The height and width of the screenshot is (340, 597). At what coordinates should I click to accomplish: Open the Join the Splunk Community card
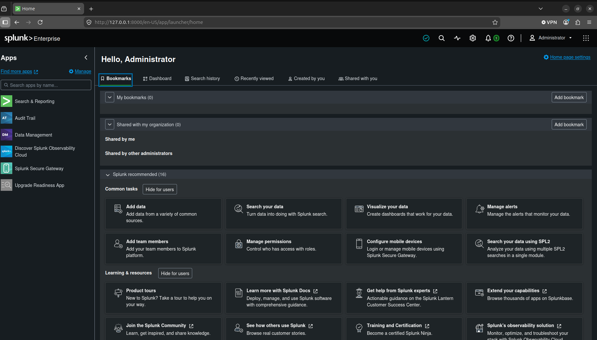click(163, 329)
